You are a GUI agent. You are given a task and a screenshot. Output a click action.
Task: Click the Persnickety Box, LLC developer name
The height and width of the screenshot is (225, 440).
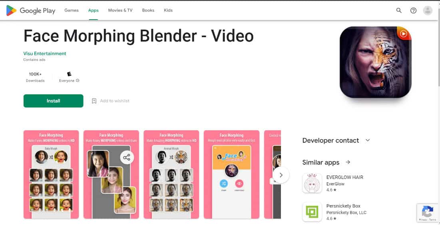(346, 213)
